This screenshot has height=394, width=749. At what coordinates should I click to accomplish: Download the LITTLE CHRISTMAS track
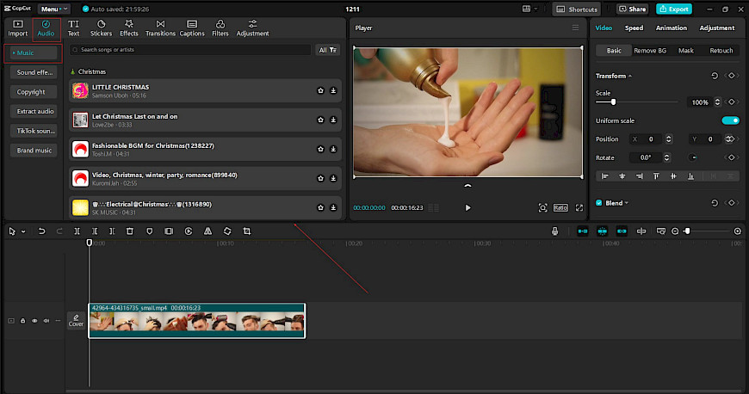click(333, 90)
